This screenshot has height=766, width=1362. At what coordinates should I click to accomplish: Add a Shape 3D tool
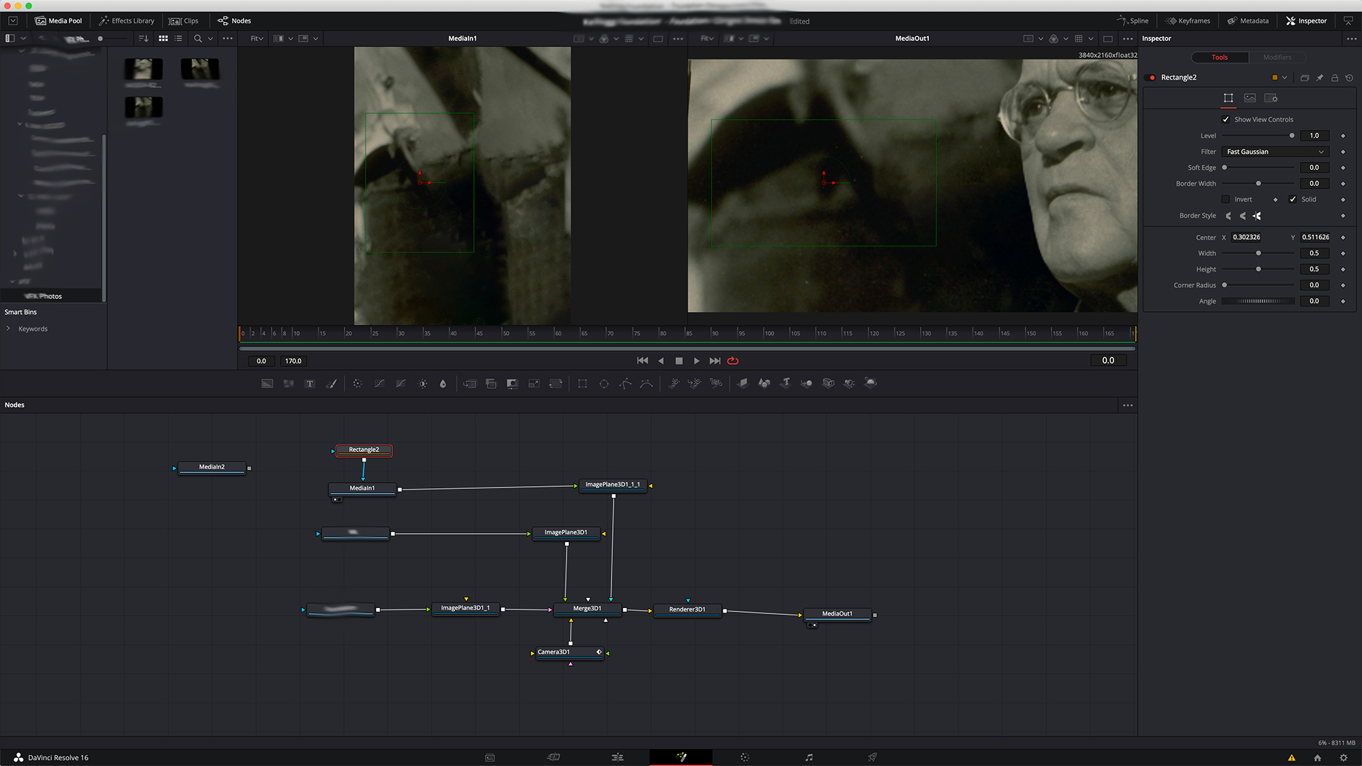point(764,383)
